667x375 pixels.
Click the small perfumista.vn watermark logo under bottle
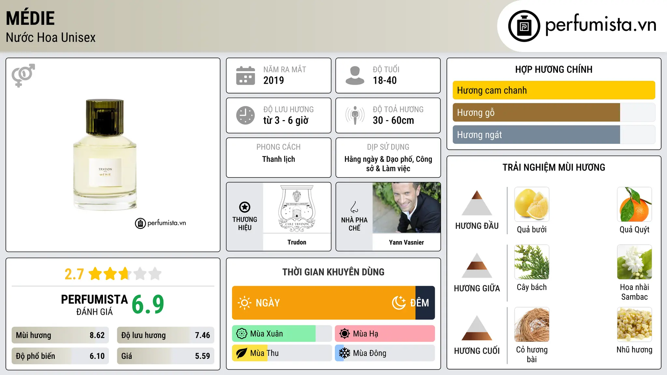click(x=161, y=223)
